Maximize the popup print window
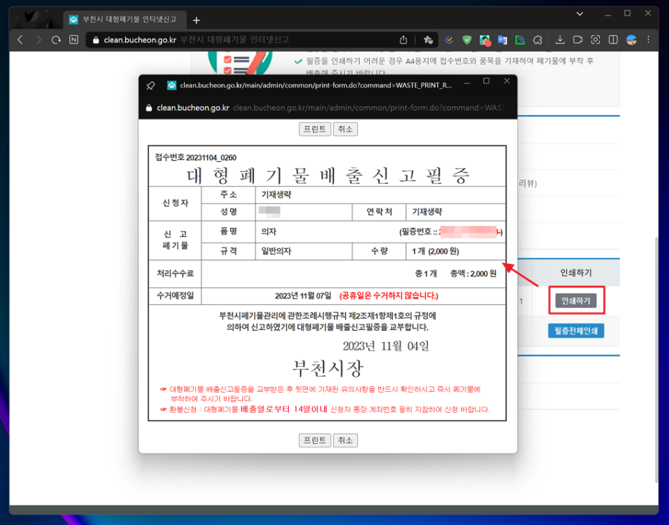The width and height of the screenshot is (669, 525). [486, 81]
